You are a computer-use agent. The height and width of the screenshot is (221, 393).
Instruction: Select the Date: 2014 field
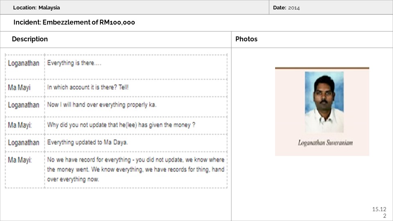tap(286, 7)
